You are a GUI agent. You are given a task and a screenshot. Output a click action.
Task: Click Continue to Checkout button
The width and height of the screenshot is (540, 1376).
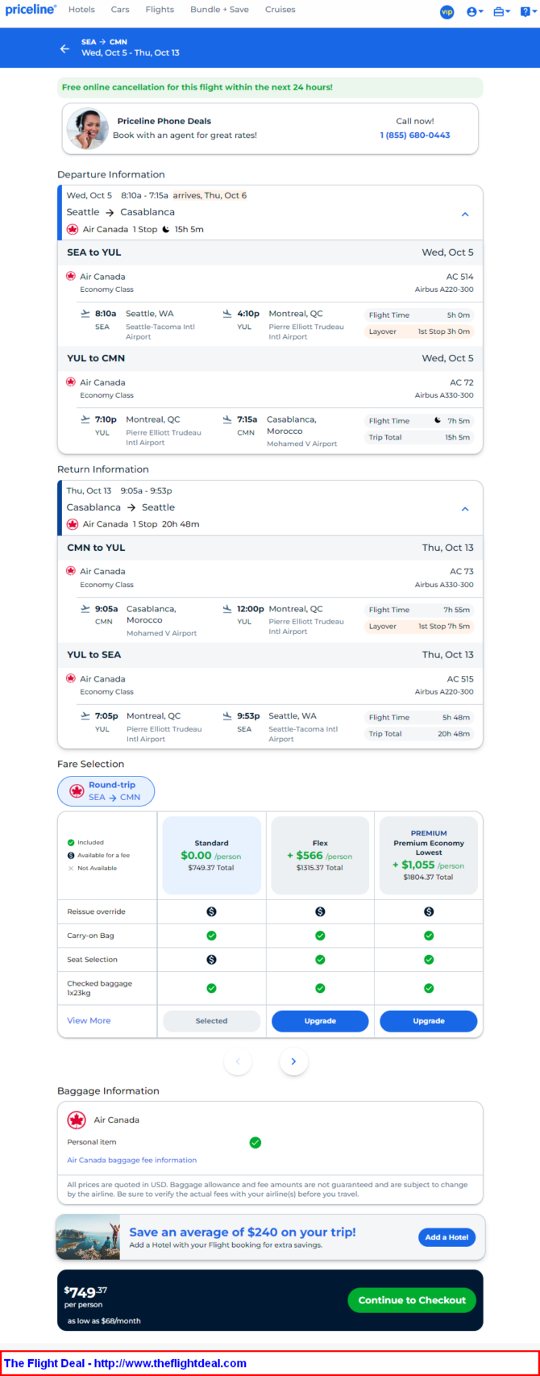[x=412, y=1300]
